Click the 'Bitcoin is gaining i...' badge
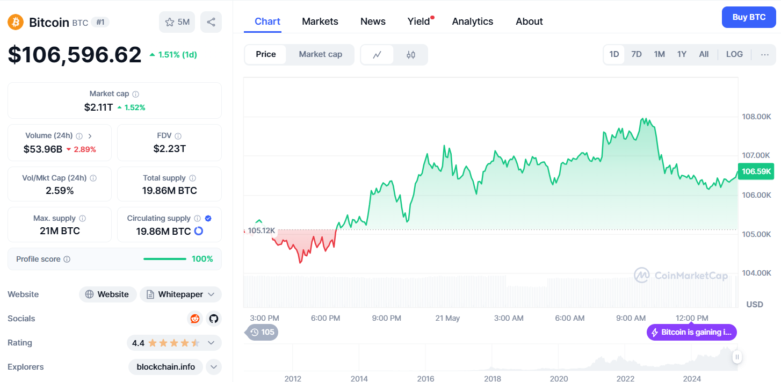This screenshot has height=382, width=781. [692, 333]
